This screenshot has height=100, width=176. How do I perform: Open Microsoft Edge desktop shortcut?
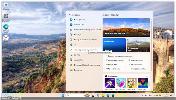pyautogui.click(x=6, y=27)
